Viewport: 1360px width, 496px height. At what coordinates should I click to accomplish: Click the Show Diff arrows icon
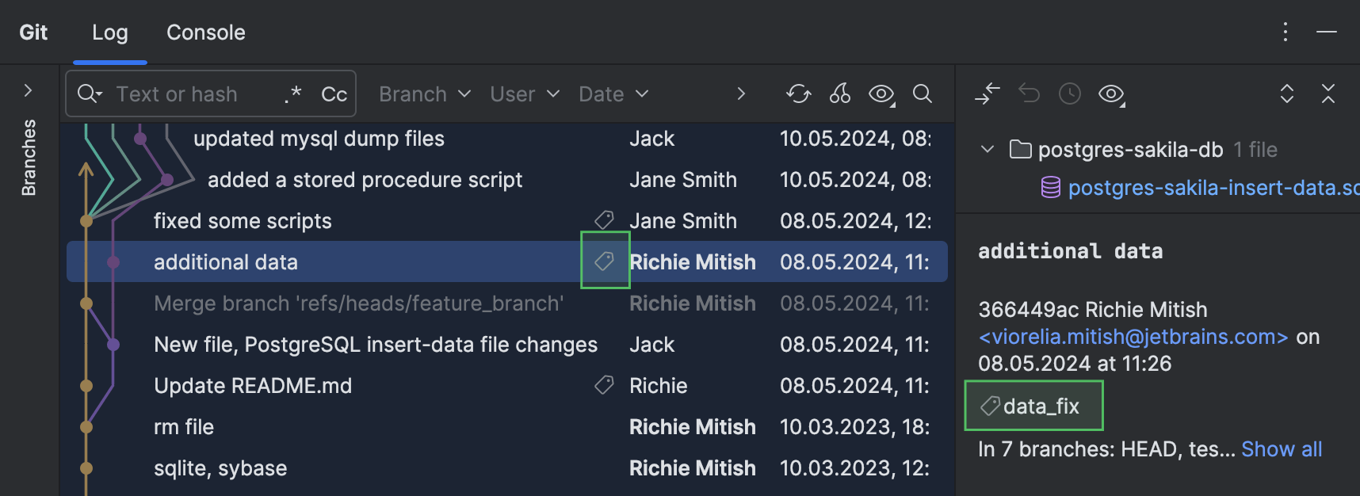click(x=988, y=93)
